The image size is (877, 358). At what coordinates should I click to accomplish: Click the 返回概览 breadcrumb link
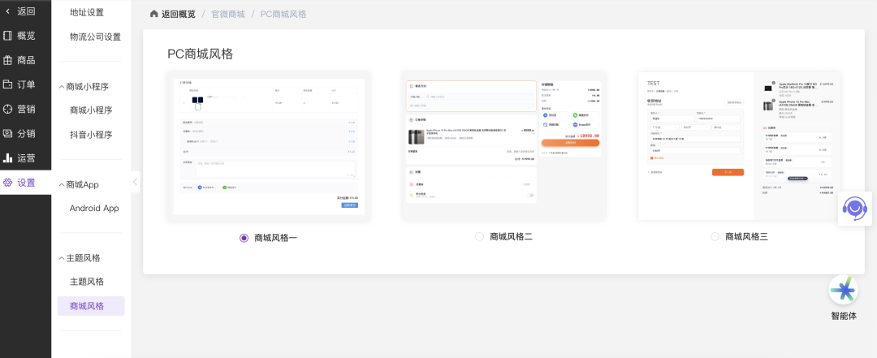click(172, 14)
